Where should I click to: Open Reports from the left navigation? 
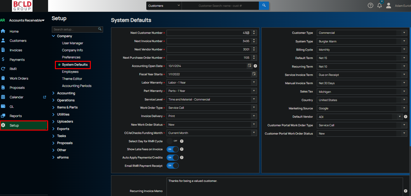pyautogui.click(x=16, y=116)
